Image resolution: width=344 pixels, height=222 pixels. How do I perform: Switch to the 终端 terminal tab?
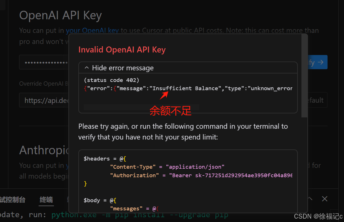(46, 200)
